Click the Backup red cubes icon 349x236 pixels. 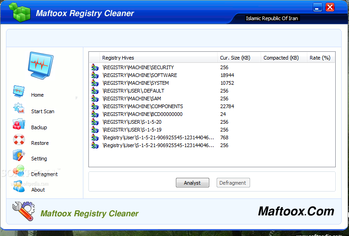tap(19, 124)
